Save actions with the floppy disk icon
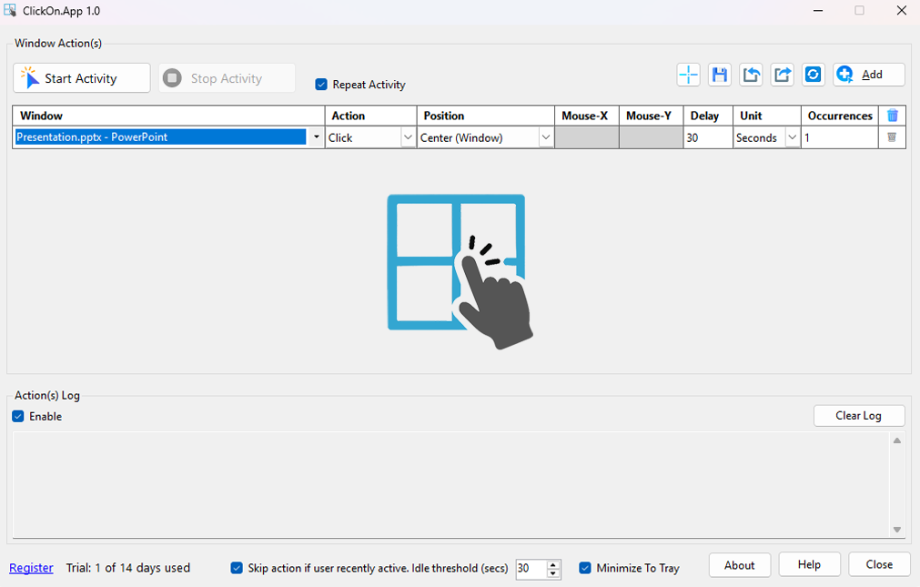 (x=719, y=75)
